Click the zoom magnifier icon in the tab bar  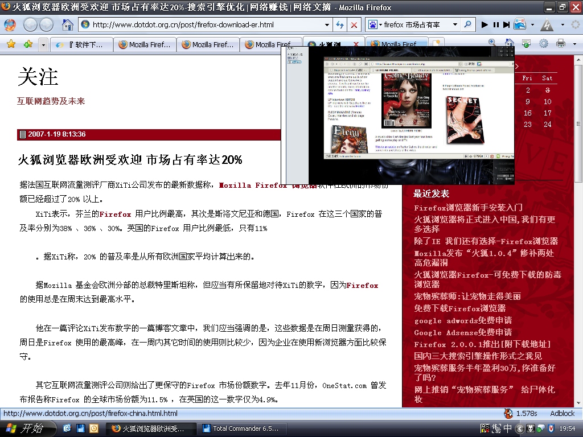pos(492,43)
